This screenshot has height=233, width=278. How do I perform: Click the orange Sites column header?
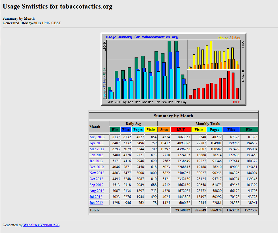[x=164, y=130]
